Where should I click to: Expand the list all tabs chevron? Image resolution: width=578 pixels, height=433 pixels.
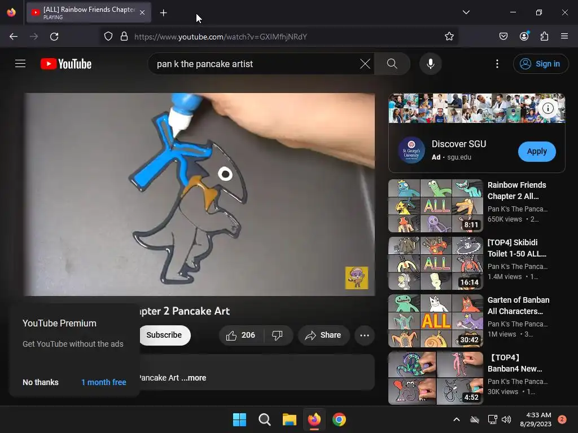[x=466, y=12]
